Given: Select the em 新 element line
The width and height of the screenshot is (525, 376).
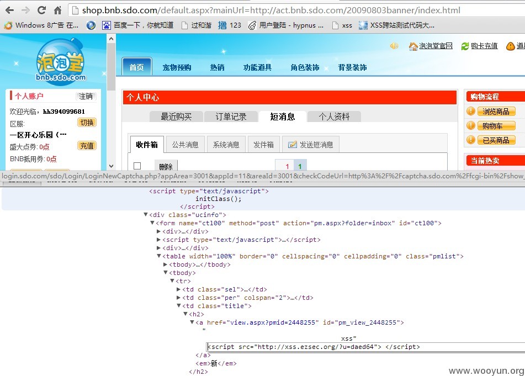Looking at the screenshot, I should pos(216,363).
